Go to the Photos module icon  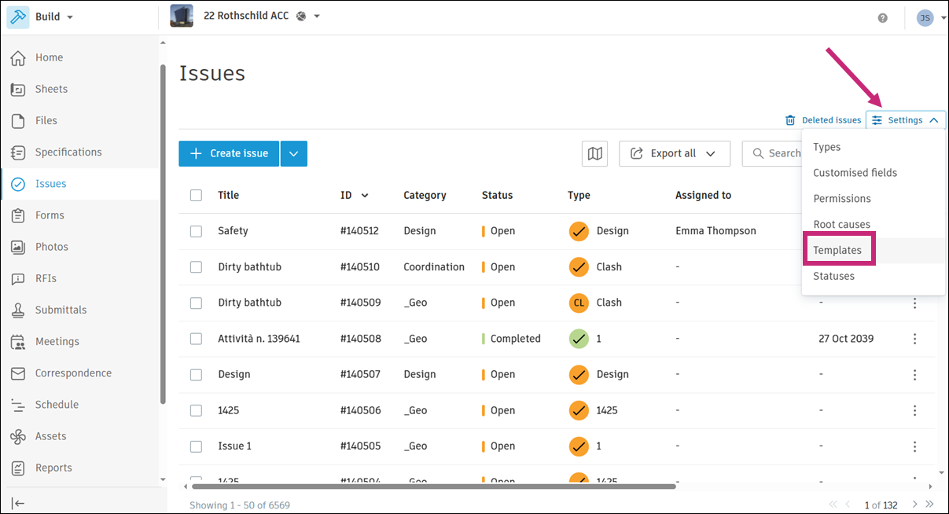point(18,247)
